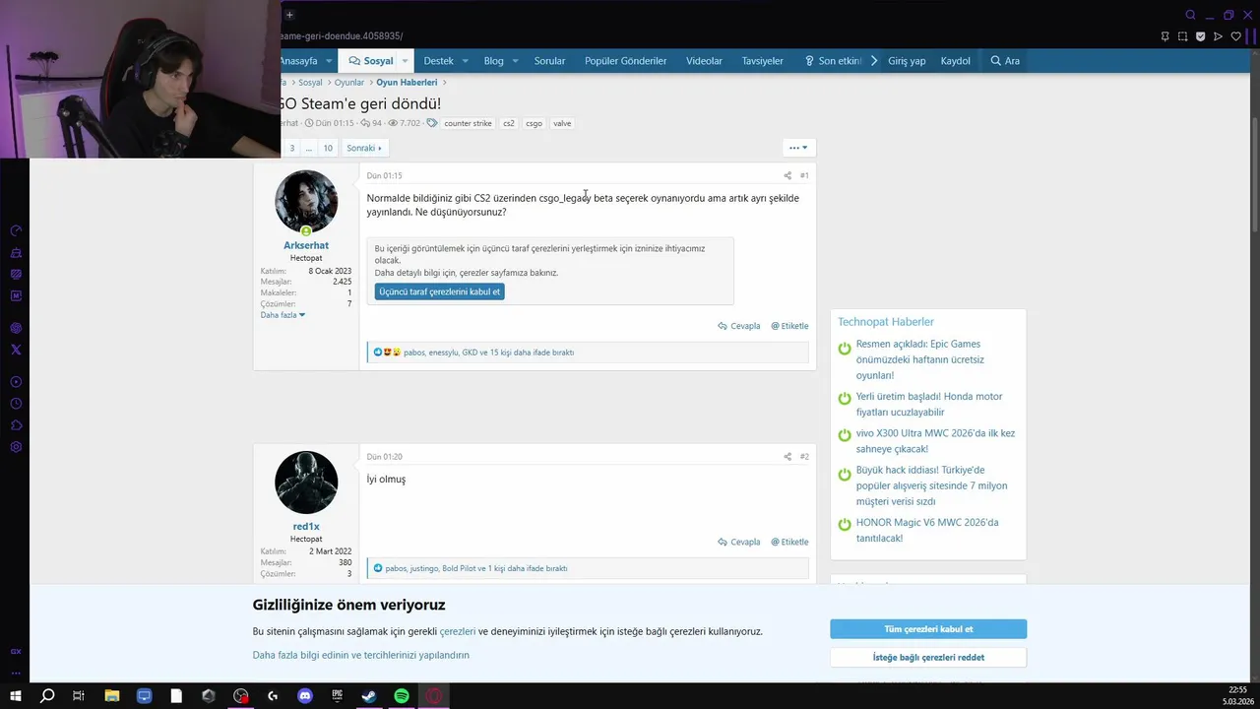Open the 'çerezler' link in privacy banner
The height and width of the screenshot is (709, 1260).
pyautogui.click(x=458, y=631)
